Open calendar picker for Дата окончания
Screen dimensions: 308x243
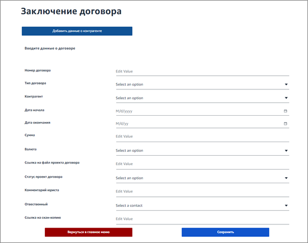pos(286,123)
